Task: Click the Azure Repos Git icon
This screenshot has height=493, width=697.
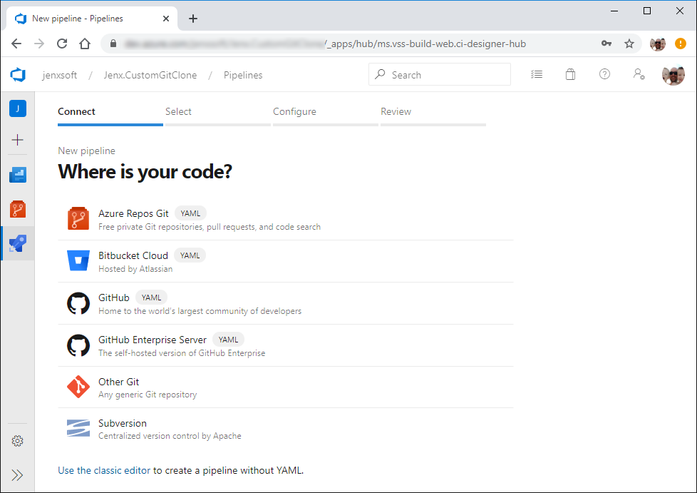Action: click(78, 218)
